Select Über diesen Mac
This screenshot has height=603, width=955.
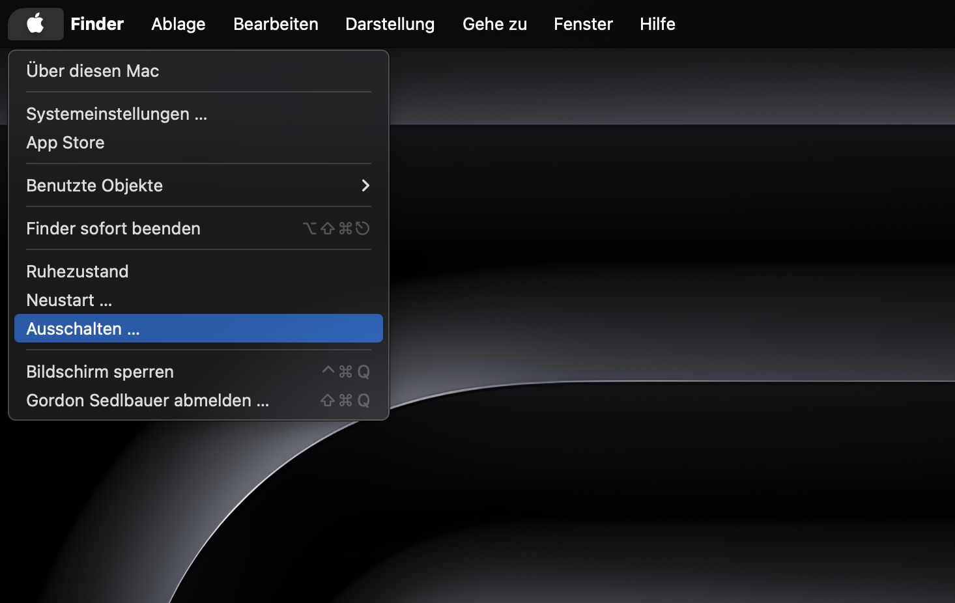(93, 71)
